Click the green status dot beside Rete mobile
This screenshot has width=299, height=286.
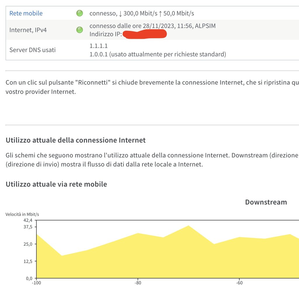tap(79, 13)
